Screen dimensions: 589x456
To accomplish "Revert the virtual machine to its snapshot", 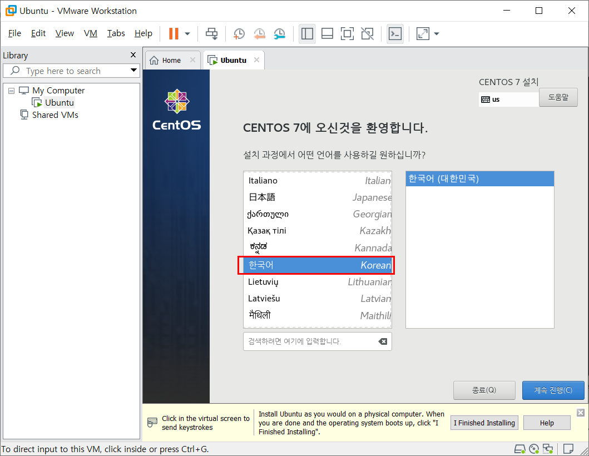I will [259, 34].
